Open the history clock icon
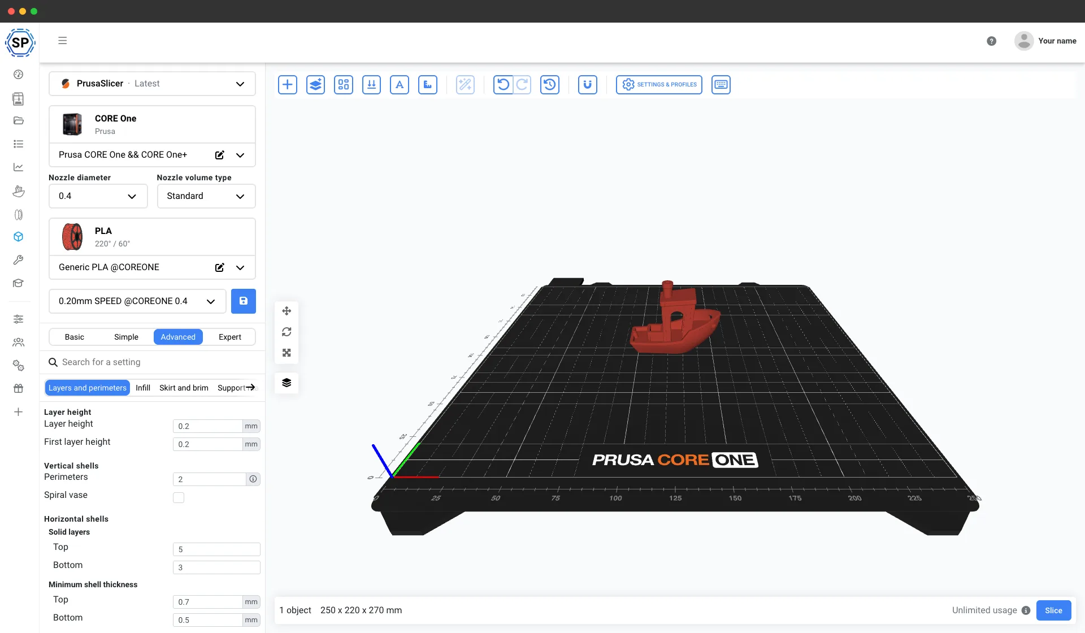This screenshot has height=633, width=1085. click(550, 85)
